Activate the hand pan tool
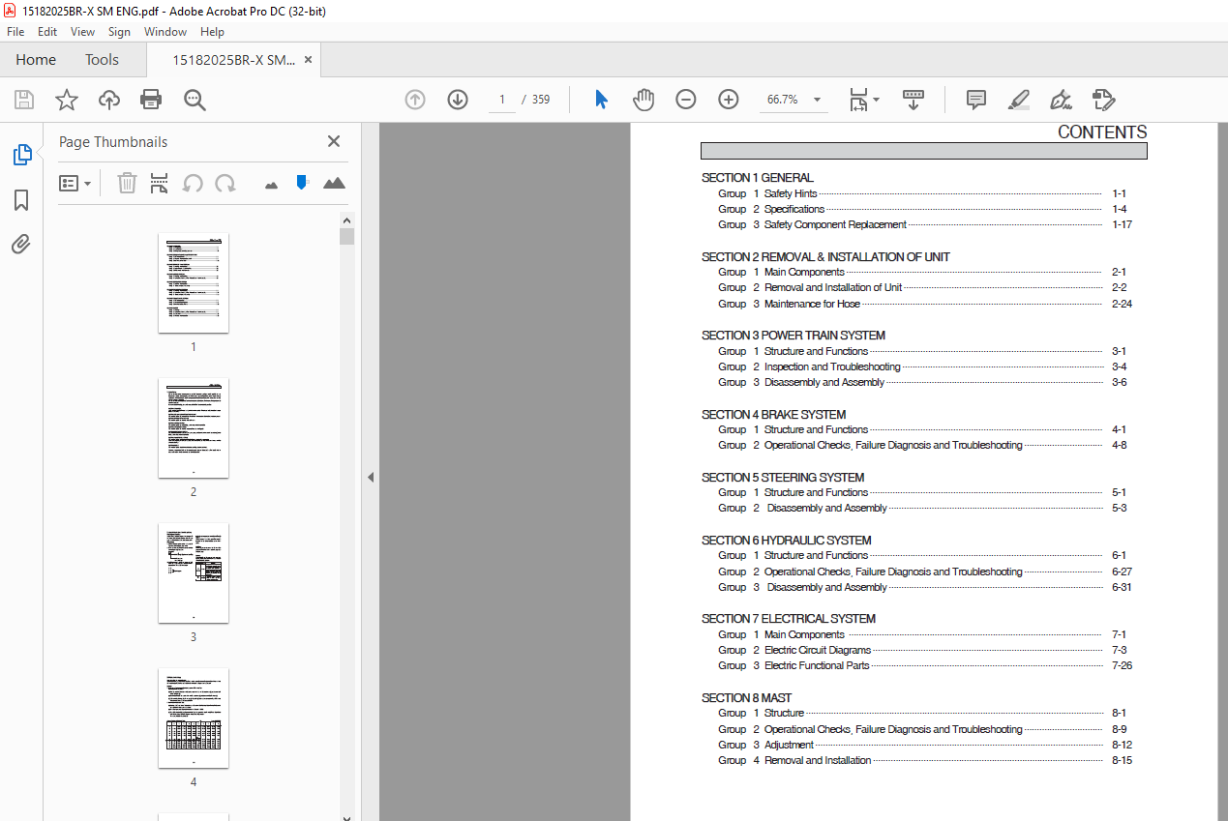Screen dimensions: 1228x821 pyautogui.click(x=644, y=100)
